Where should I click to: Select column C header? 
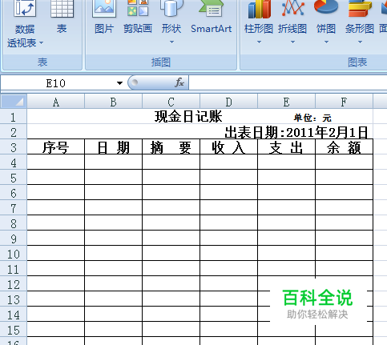tap(171, 102)
